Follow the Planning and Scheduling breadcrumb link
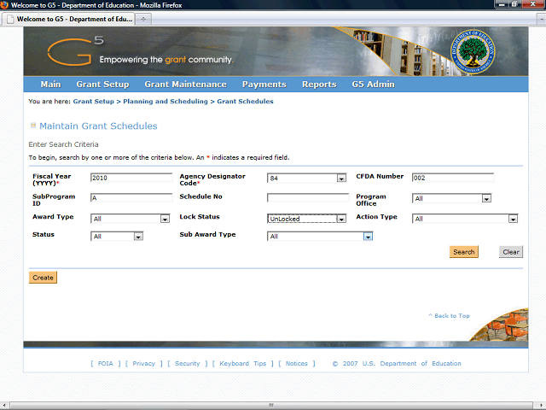This screenshot has width=546, height=410. coord(166,102)
